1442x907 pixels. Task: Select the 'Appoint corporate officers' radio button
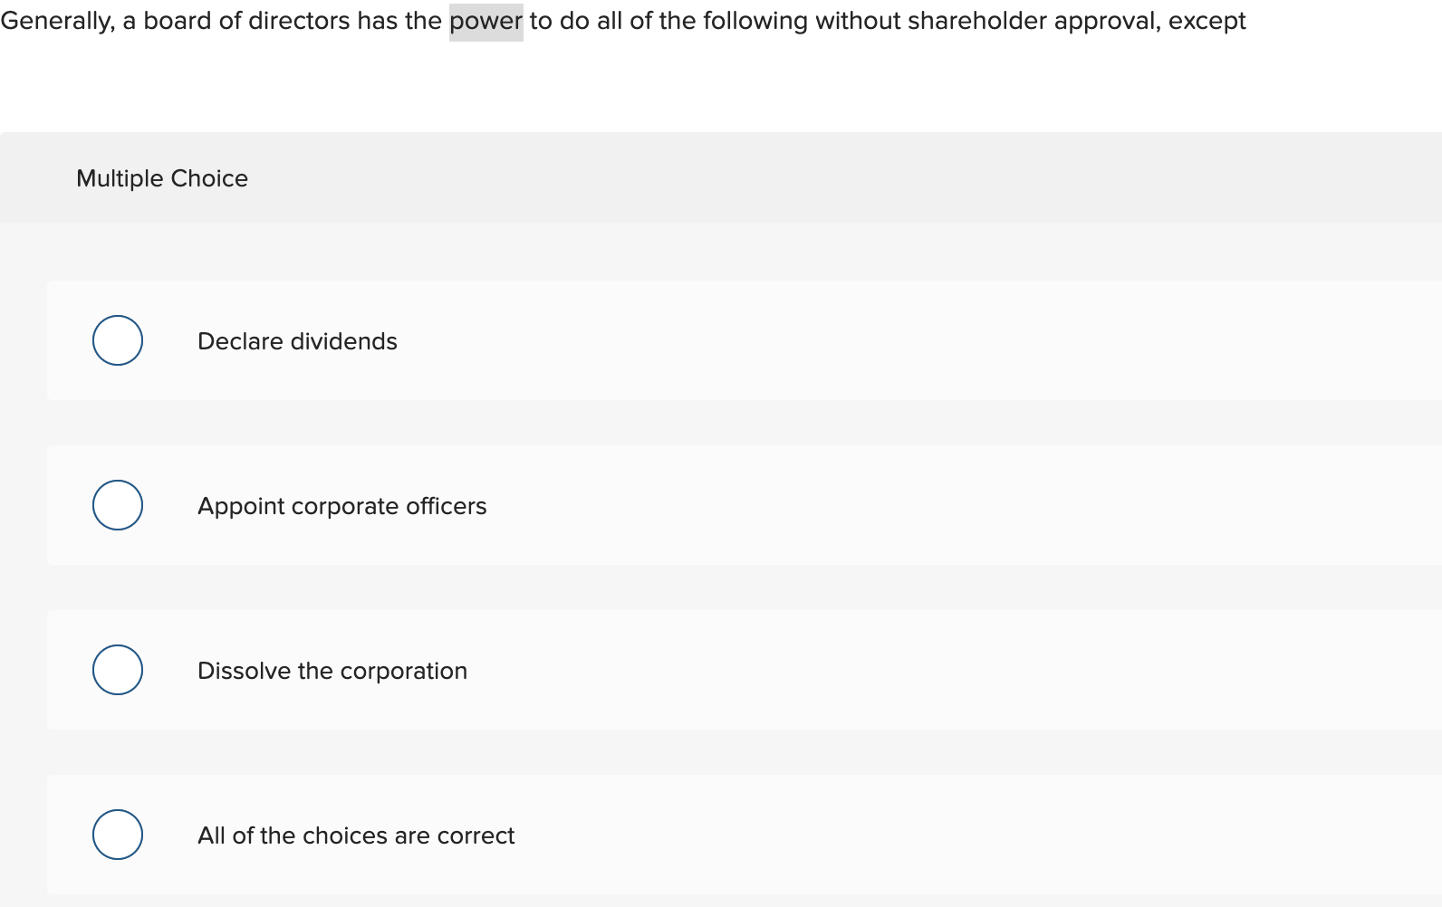point(117,505)
